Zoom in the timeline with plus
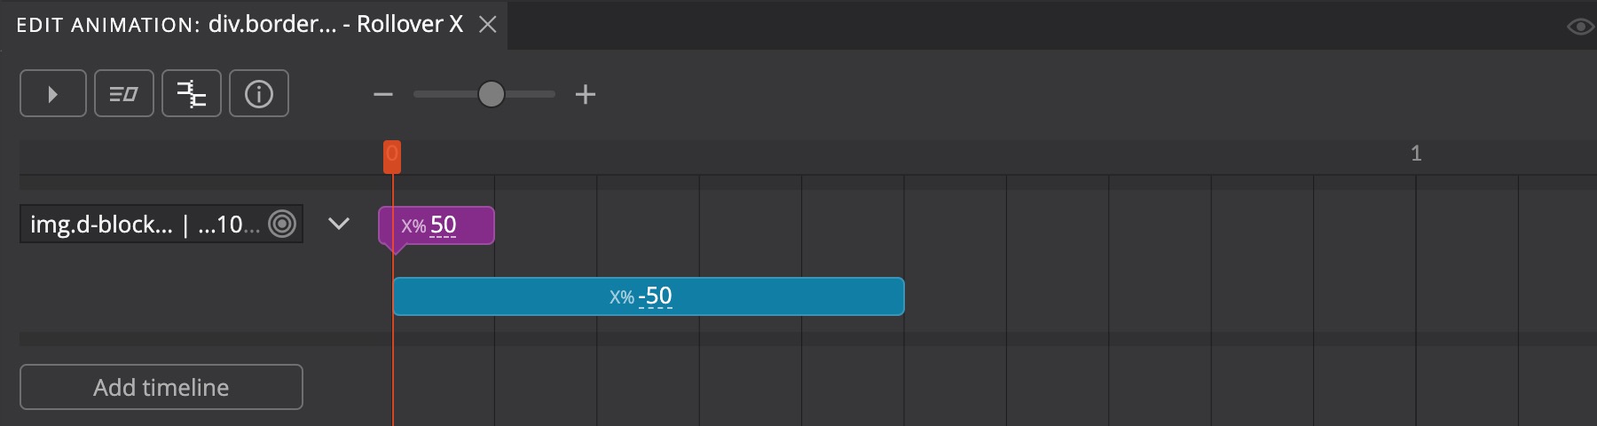The height and width of the screenshot is (426, 1597). [586, 94]
